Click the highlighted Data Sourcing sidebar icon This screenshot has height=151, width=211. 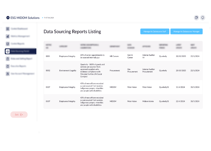pyautogui.click(x=8, y=51)
